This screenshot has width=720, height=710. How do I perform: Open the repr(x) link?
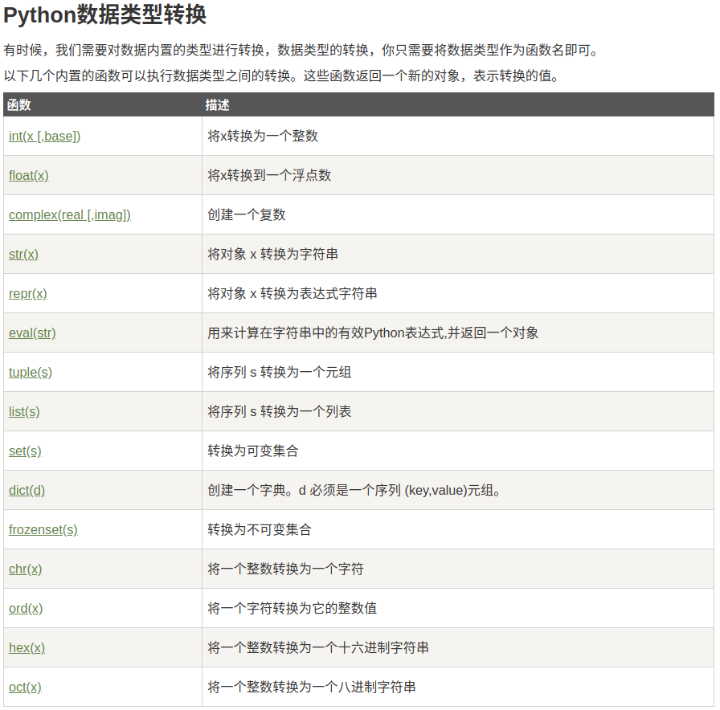point(28,294)
